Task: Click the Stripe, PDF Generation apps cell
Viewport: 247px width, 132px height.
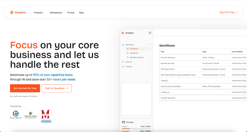Action: pos(211,86)
